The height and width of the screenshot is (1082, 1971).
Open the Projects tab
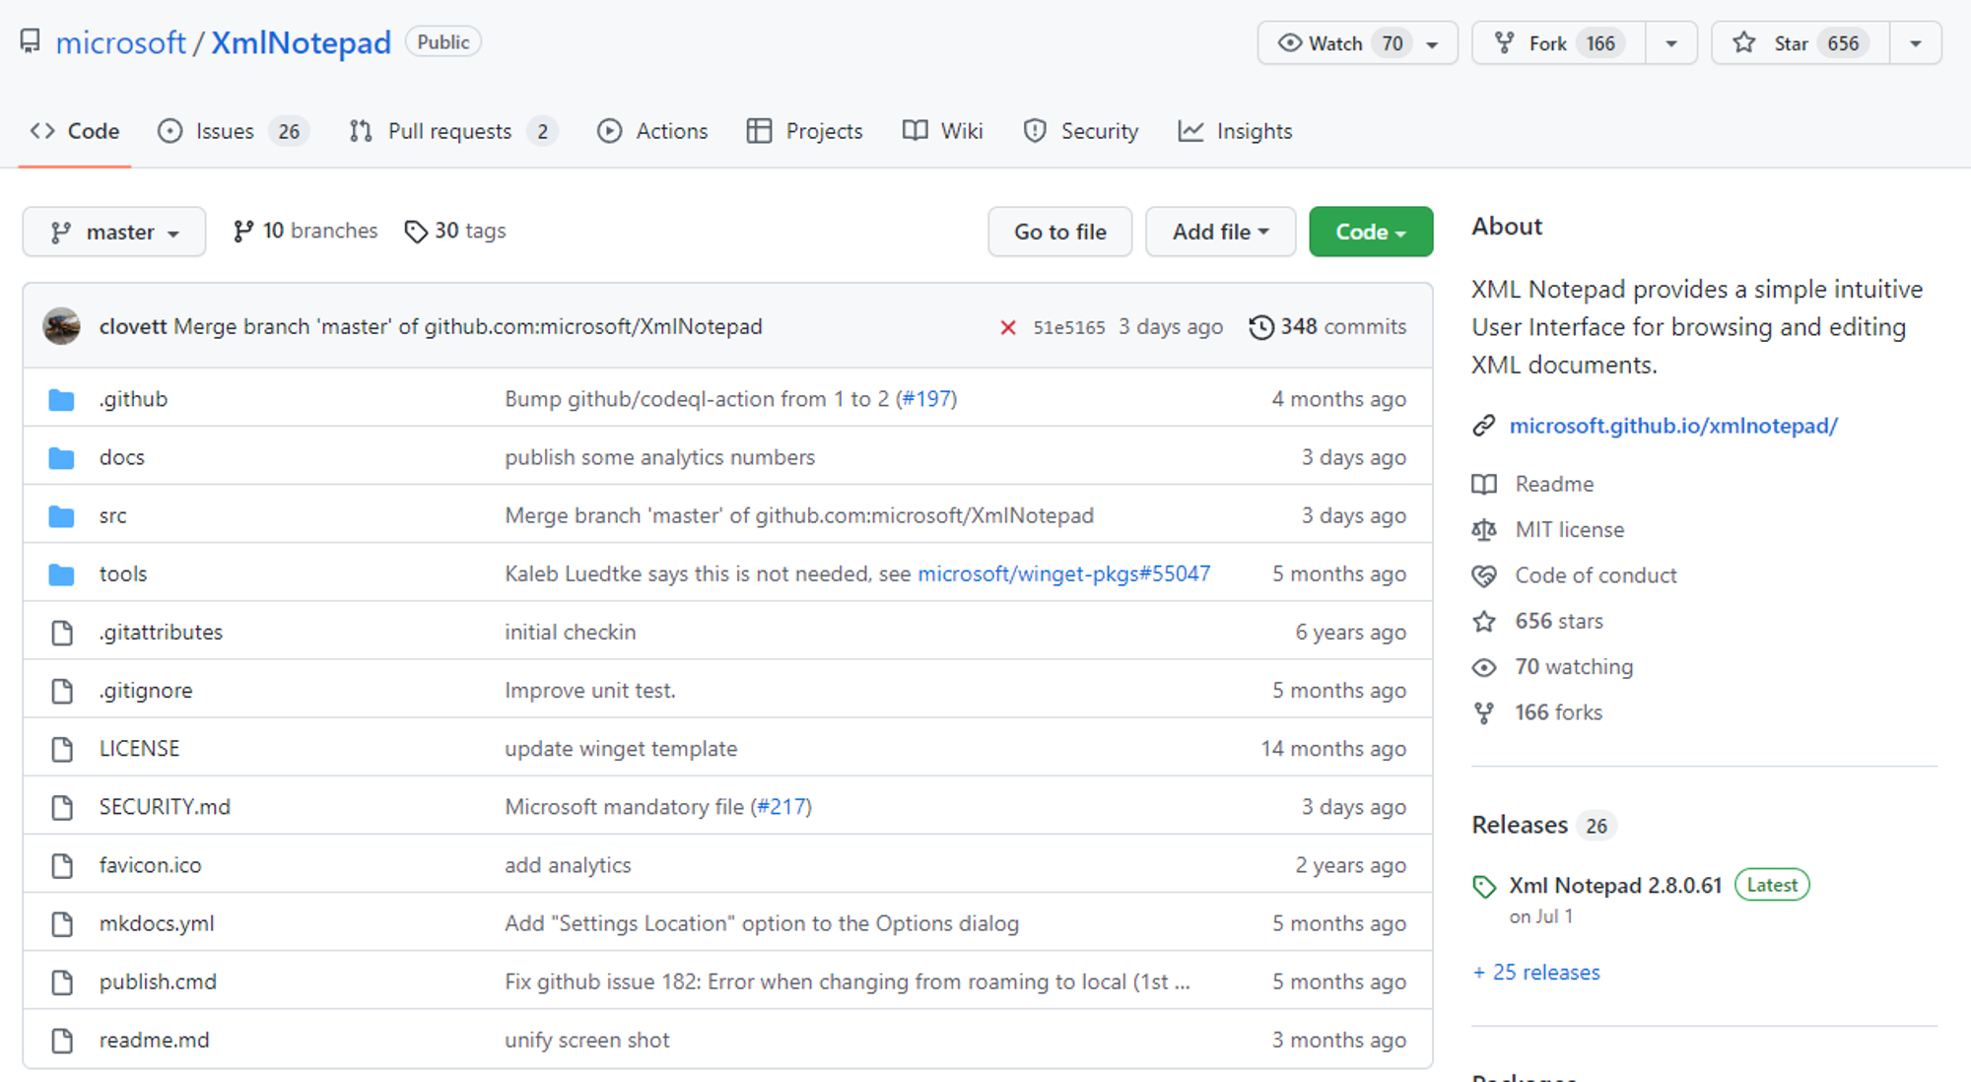(x=804, y=131)
